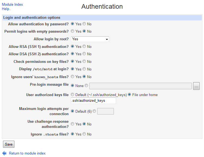The height and width of the screenshot is (157, 204).
Task: Click the blue return arrow icon
Action: [4, 153]
